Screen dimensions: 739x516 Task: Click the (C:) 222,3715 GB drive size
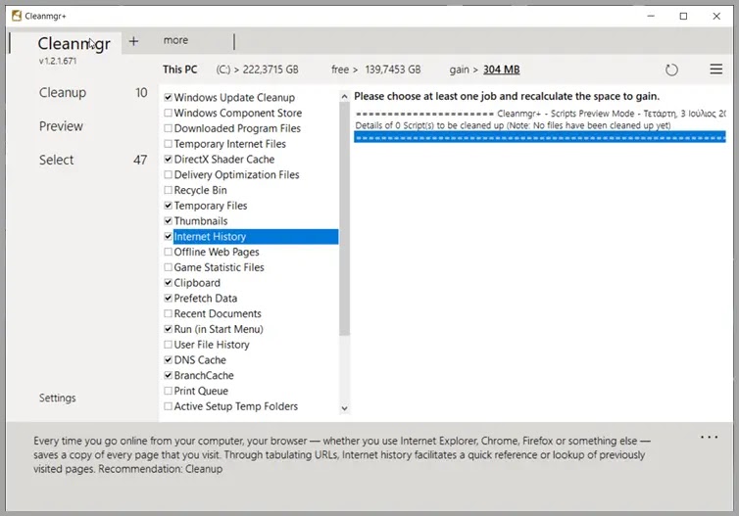[257, 70]
